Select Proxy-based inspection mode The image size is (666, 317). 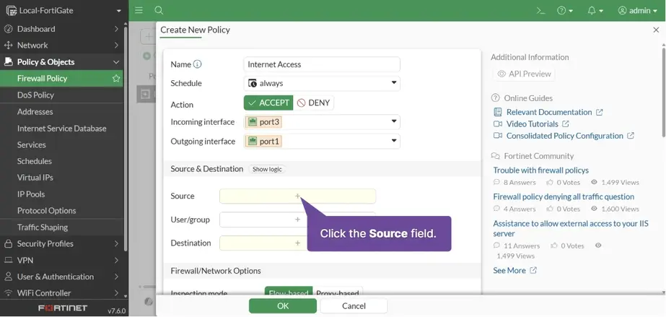click(338, 292)
